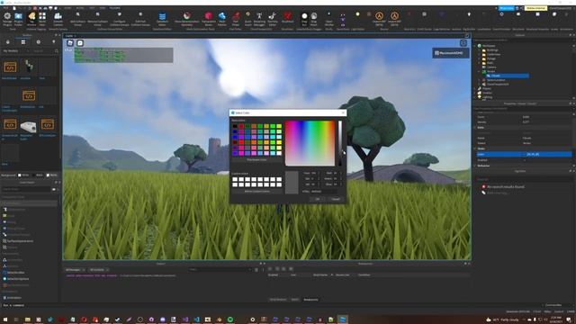
Task: Click the red Brushtool plugin icon
Action: point(287,17)
